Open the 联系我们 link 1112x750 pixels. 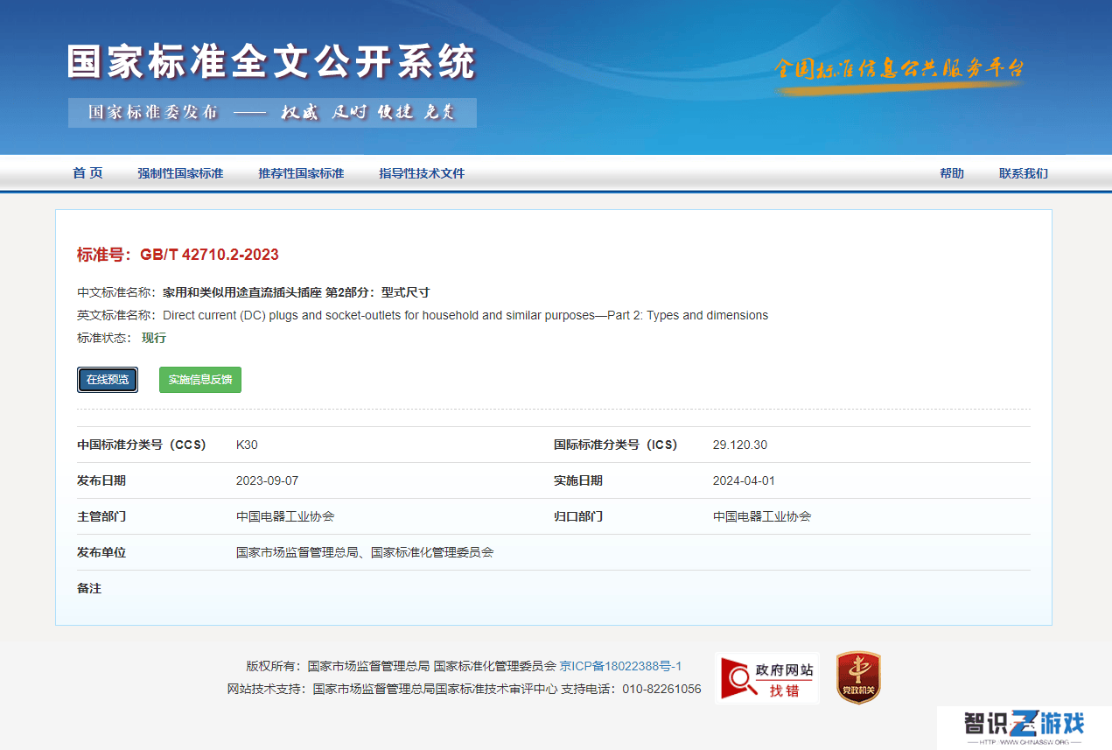tap(1024, 173)
